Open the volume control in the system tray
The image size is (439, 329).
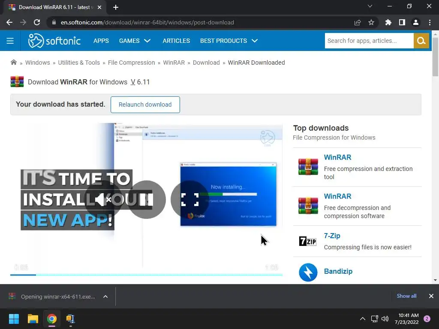point(385,319)
